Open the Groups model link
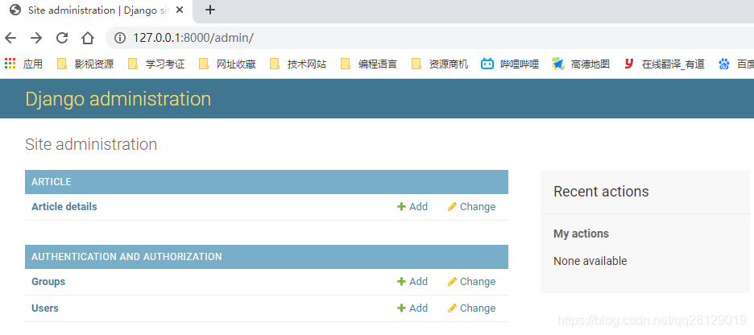The width and height of the screenshot is (754, 335). pyautogui.click(x=48, y=282)
